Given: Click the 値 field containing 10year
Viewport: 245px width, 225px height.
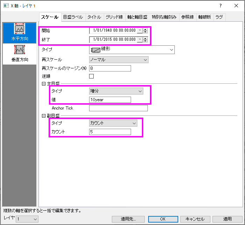Looking at the screenshot, I should (x=110, y=100).
